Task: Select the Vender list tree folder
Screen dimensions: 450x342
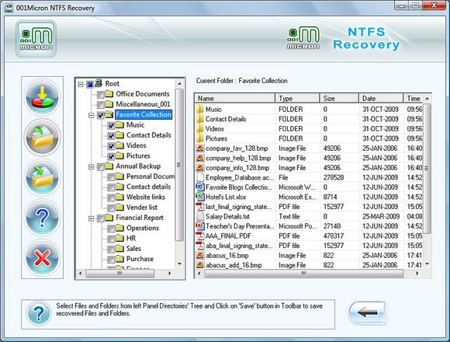Action: coord(142,208)
